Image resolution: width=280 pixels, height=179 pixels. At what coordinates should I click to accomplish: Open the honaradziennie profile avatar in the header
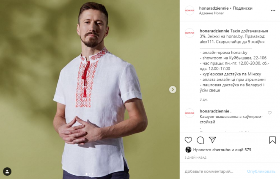(189, 11)
